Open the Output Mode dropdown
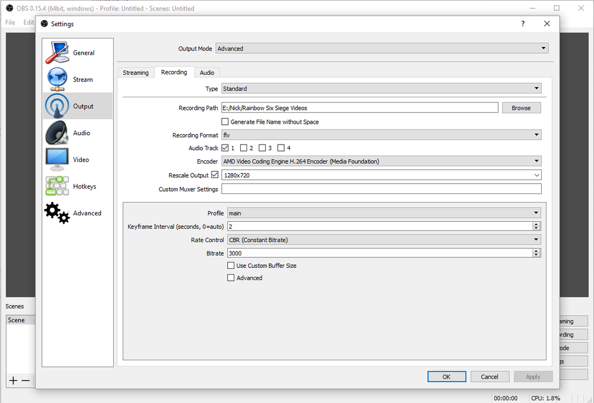 pos(382,48)
